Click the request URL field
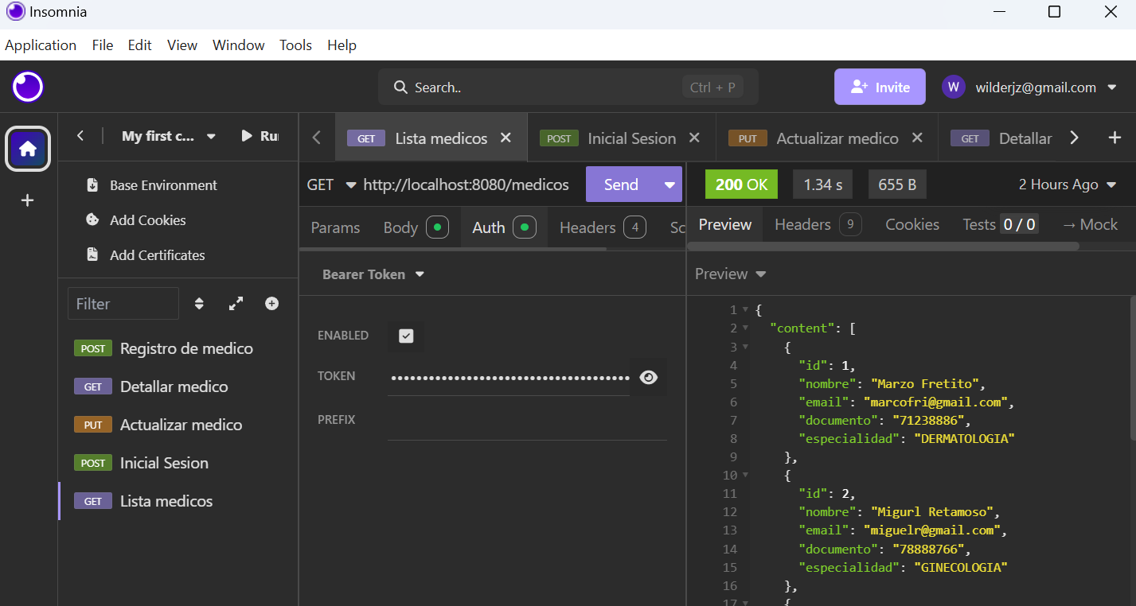 click(467, 185)
